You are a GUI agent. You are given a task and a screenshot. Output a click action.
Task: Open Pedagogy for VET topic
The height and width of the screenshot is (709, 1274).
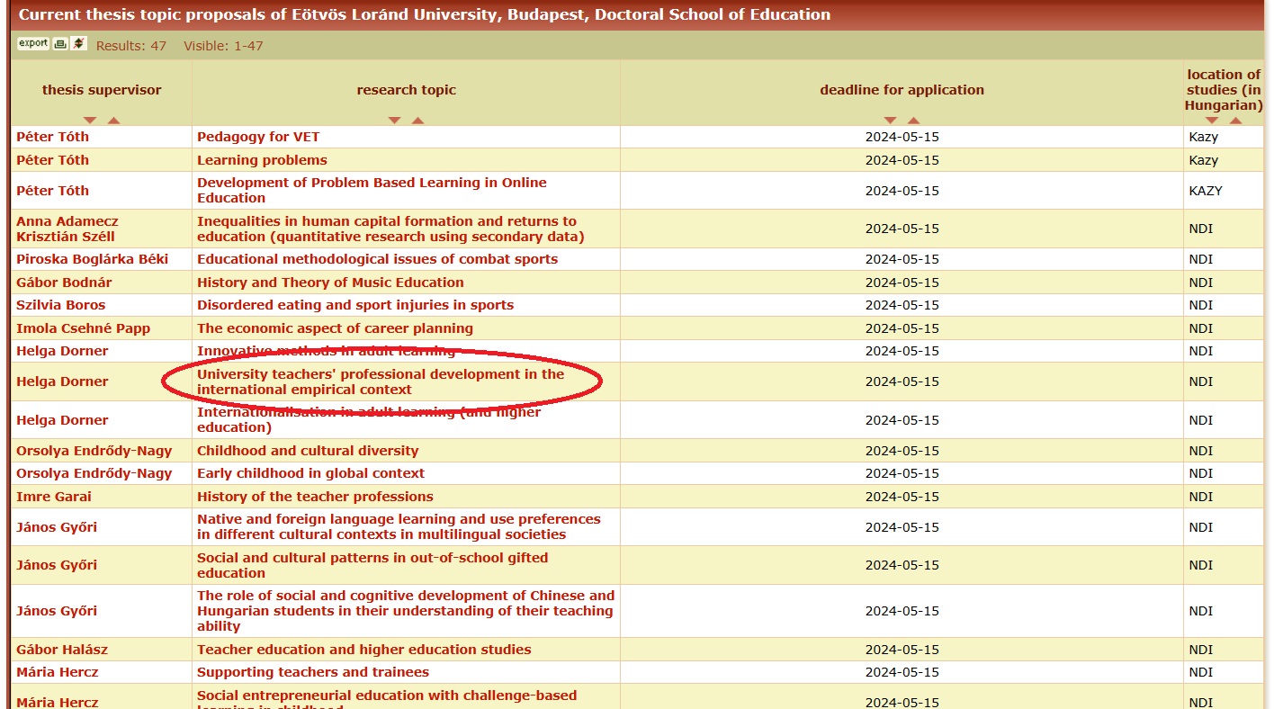pos(258,137)
